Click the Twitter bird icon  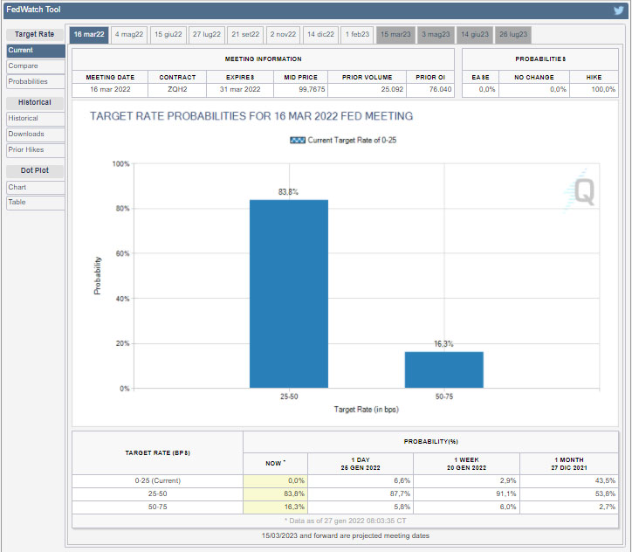pyautogui.click(x=618, y=10)
